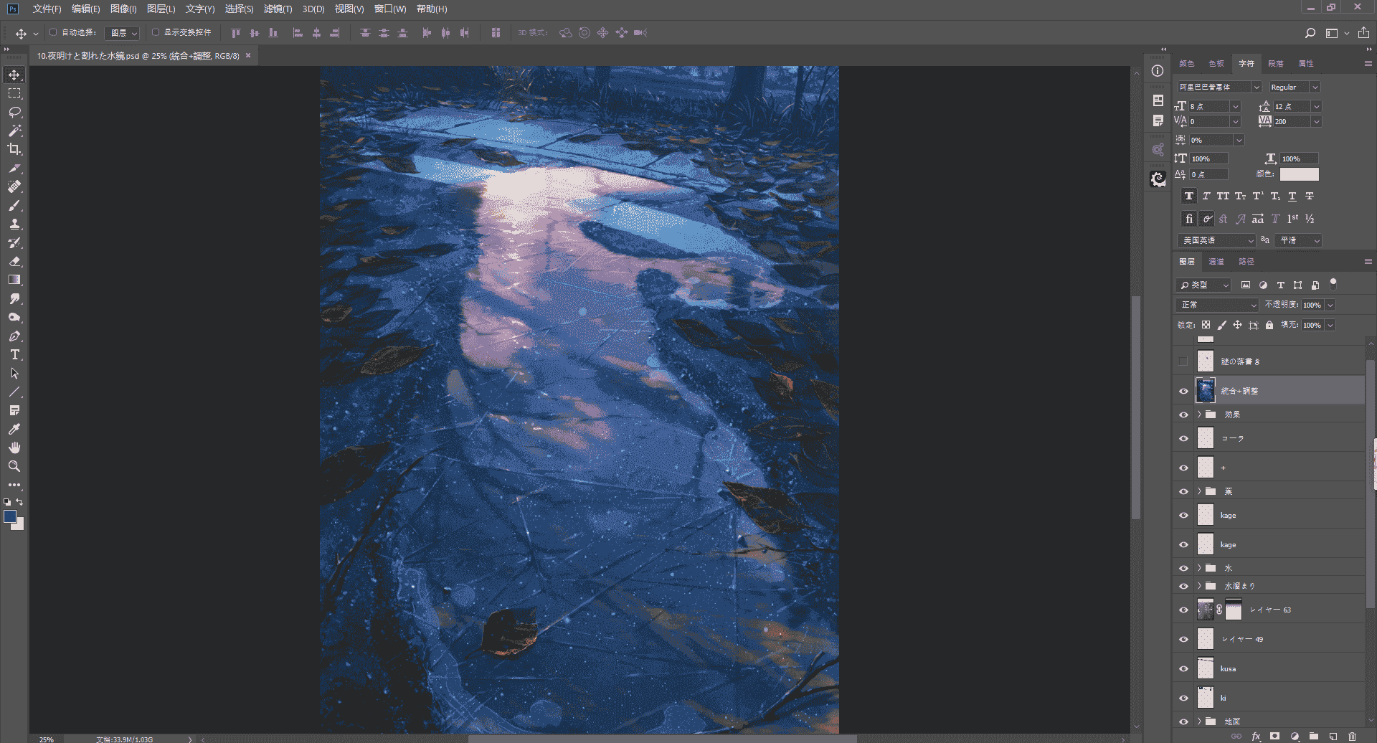Close the 夜明けと割れた水鏡 document tab
The height and width of the screenshot is (743, 1377).
tap(248, 55)
